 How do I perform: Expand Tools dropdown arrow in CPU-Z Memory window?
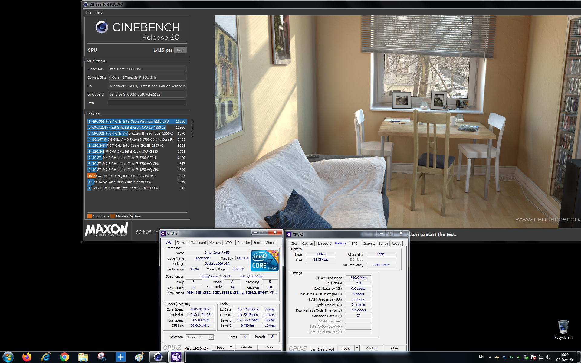(x=357, y=348)
